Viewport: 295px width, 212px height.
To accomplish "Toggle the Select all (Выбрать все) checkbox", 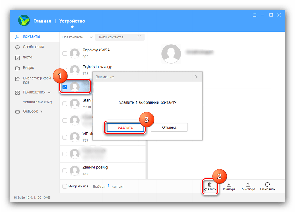I will click(x=65, y=186).
